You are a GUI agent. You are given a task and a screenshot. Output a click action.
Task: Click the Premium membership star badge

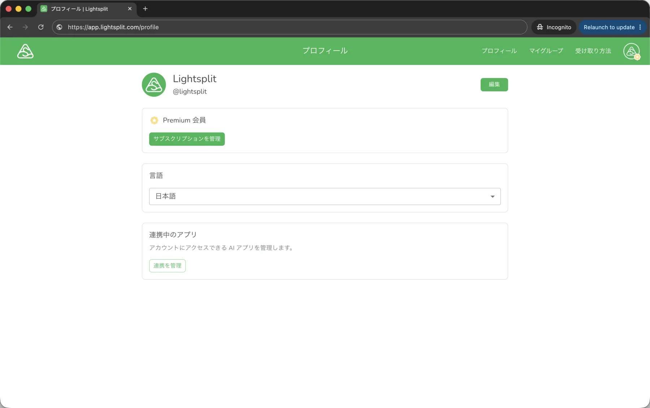coord(154,120)
